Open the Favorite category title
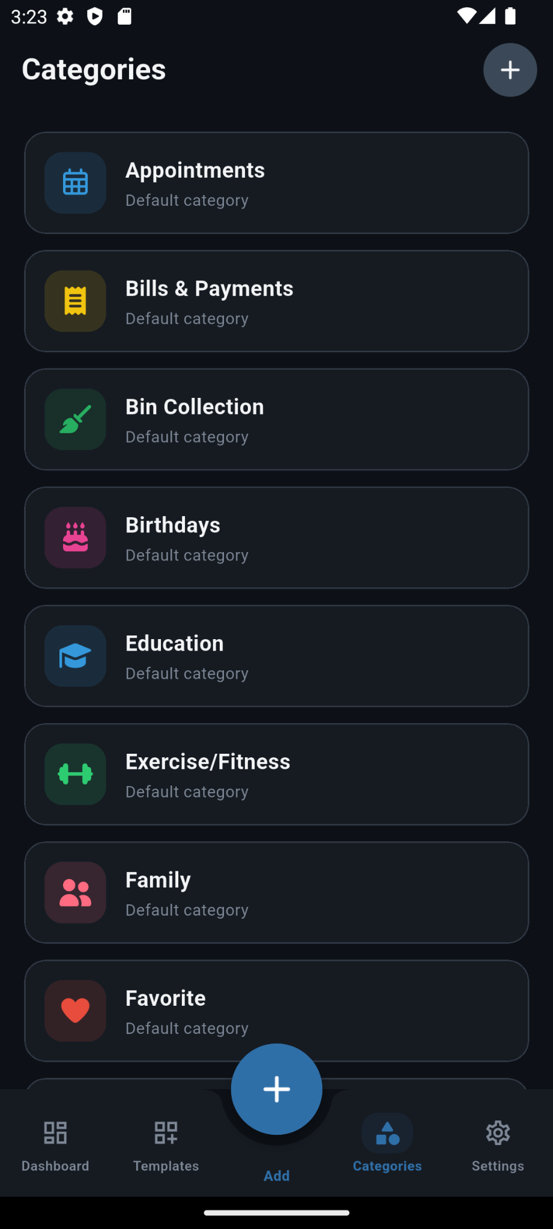553x1229 pixels. click(x=166, y=998)
